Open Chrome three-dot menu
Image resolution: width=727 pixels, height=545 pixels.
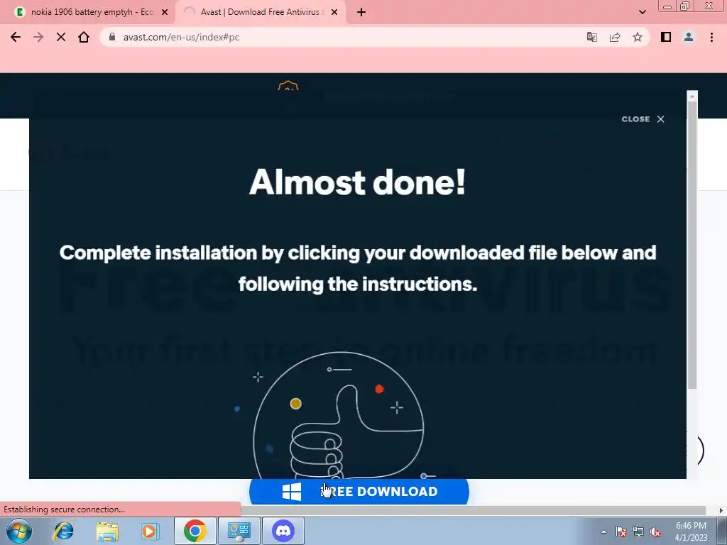(x=711, y=37)
